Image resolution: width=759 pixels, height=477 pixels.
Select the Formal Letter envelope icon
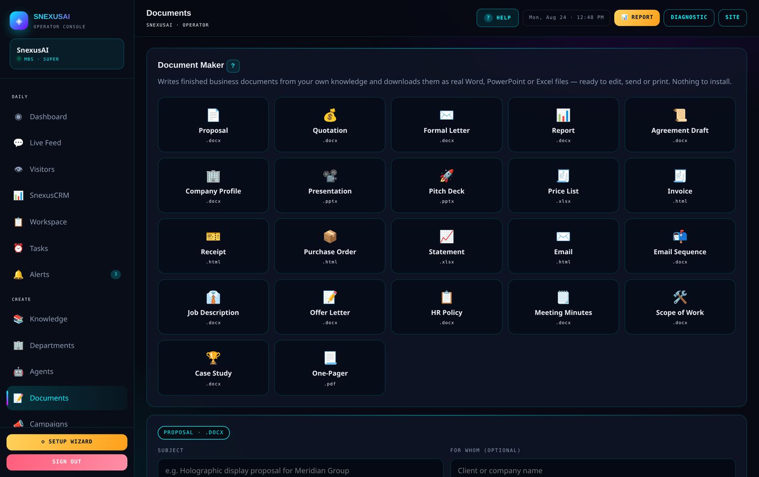tap(447, 115)
